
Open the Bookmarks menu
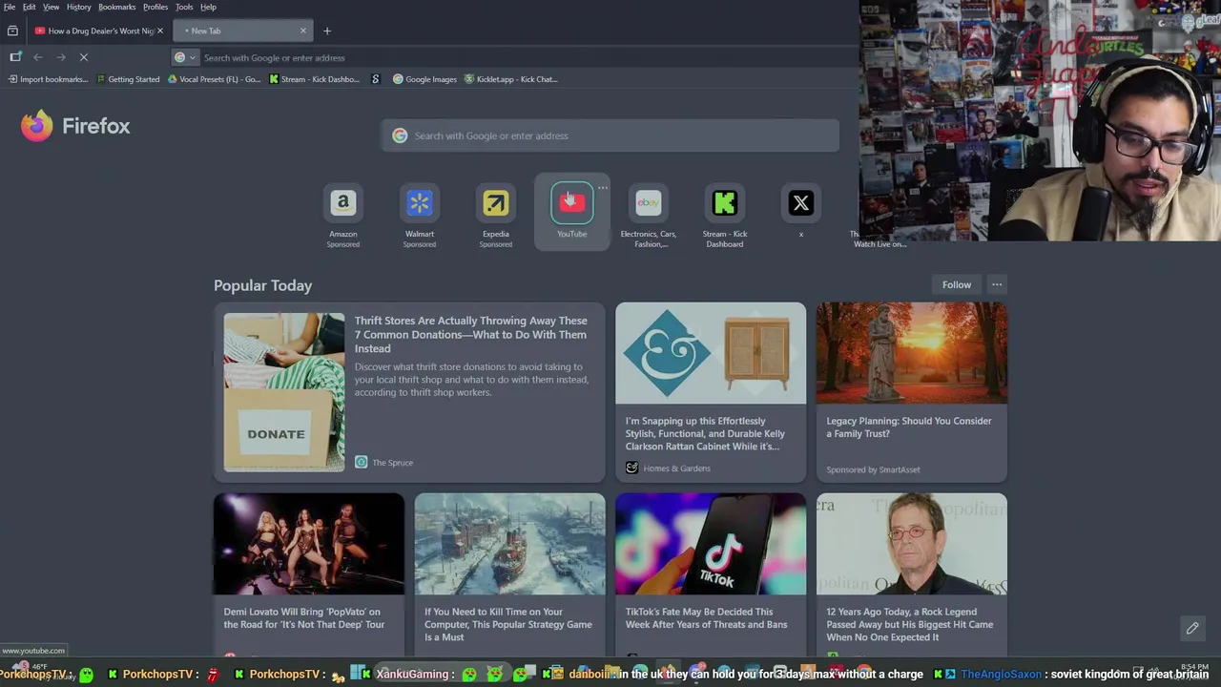pos(117,7)
